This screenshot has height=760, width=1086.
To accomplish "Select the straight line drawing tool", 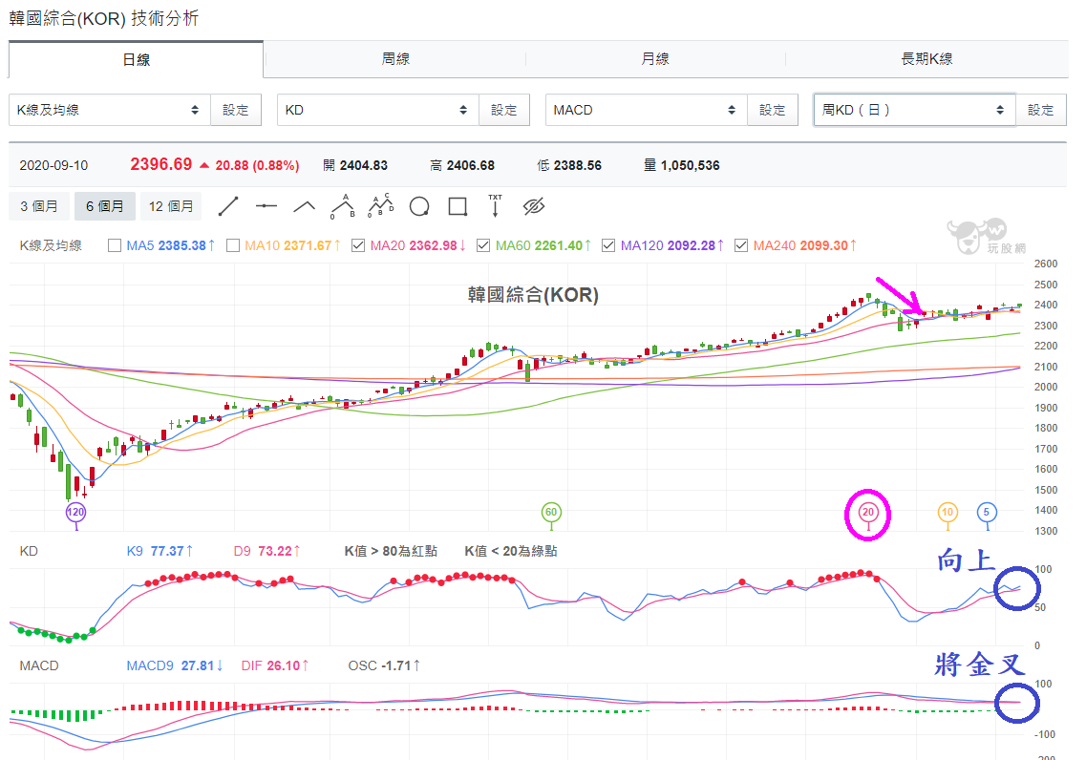I will coord(228,206).
